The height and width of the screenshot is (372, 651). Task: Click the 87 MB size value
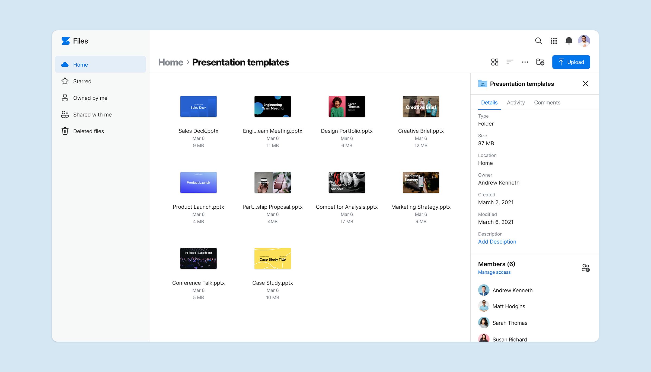pos(486,143)
